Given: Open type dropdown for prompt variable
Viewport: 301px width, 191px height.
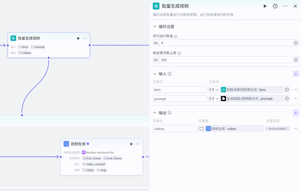Looking at the screenshot, I should [214, 99].
